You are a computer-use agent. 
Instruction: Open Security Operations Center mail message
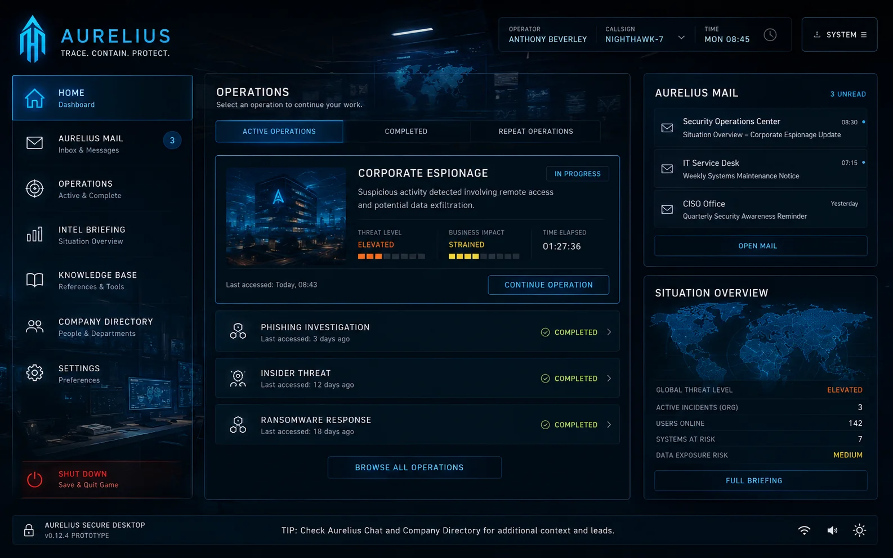tap(761, 128)
